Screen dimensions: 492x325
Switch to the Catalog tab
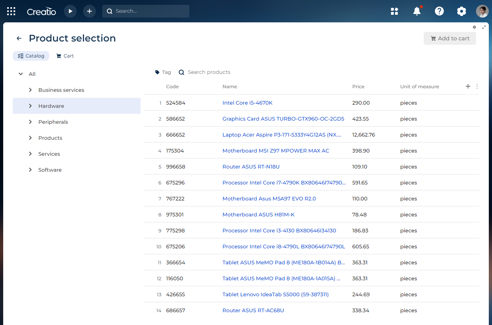(x=31, y=56)
